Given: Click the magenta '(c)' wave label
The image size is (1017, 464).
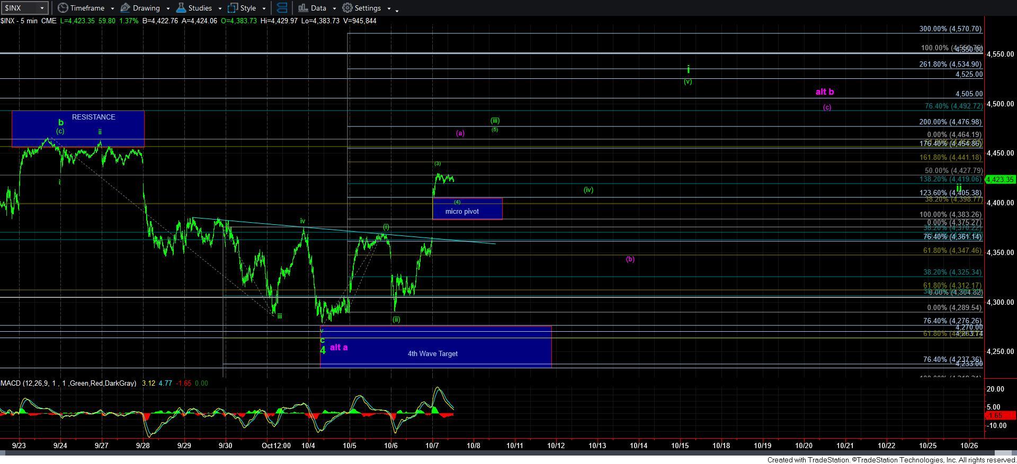Looking at the screenshot, I should click(827, 107).
